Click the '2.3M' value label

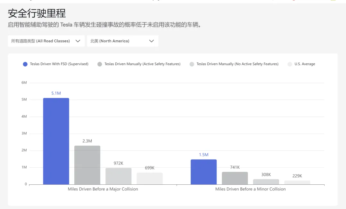point(87,141)
